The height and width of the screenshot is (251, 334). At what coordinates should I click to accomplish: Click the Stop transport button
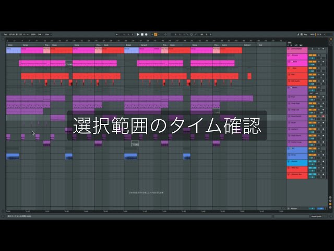click(142, 35)
